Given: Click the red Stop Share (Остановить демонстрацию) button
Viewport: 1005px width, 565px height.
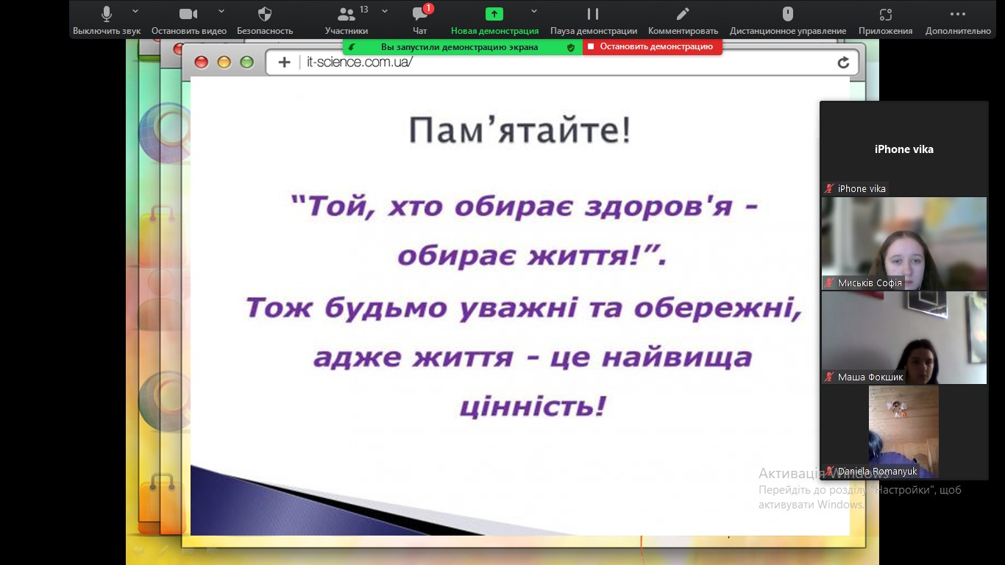Looking at the screenshot, I should tap(653, 46).
